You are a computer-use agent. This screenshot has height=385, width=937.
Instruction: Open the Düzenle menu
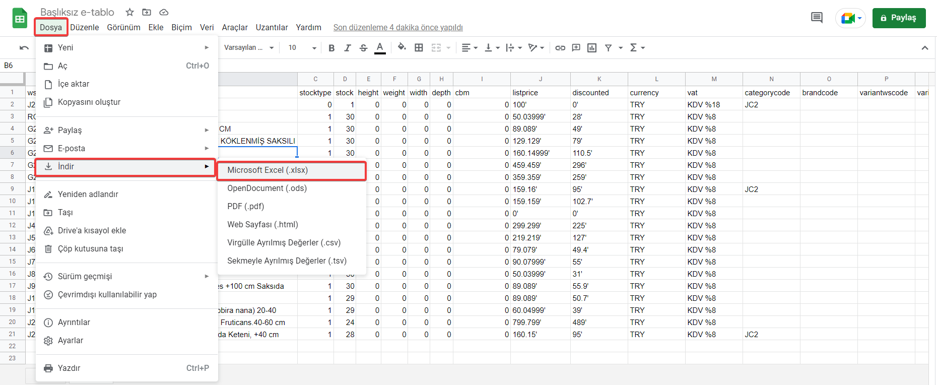tap(85, 27)
